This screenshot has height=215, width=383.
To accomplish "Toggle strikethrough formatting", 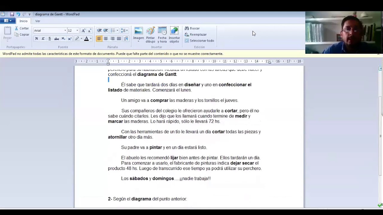I will click(x=57, y=39).
